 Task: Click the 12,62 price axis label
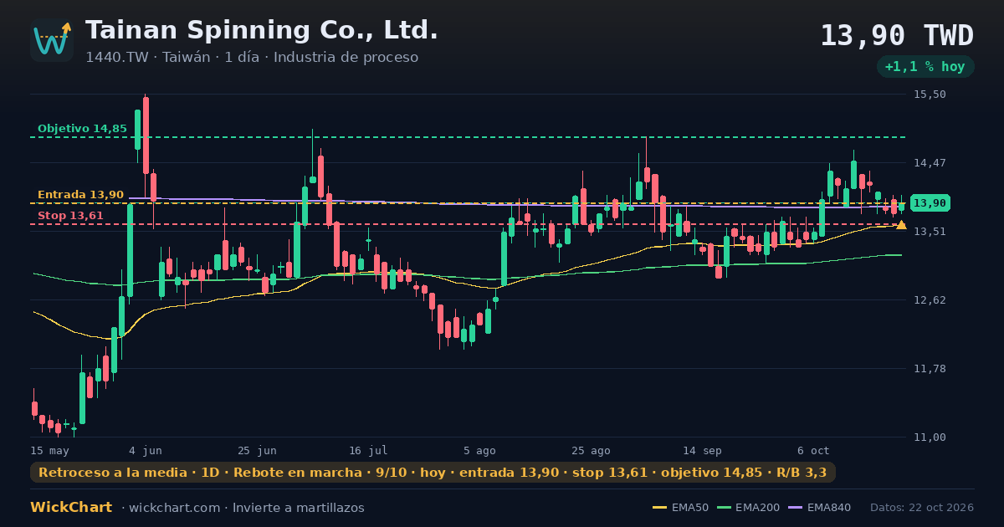(x=930, y=300)
